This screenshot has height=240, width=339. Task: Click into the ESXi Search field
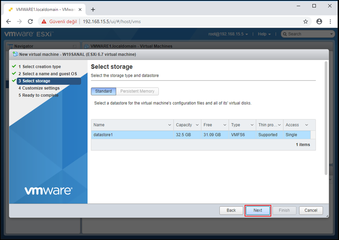point(308,34)
